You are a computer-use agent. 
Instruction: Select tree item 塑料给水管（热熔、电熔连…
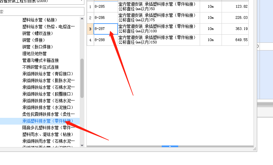(x=48, y=27)
